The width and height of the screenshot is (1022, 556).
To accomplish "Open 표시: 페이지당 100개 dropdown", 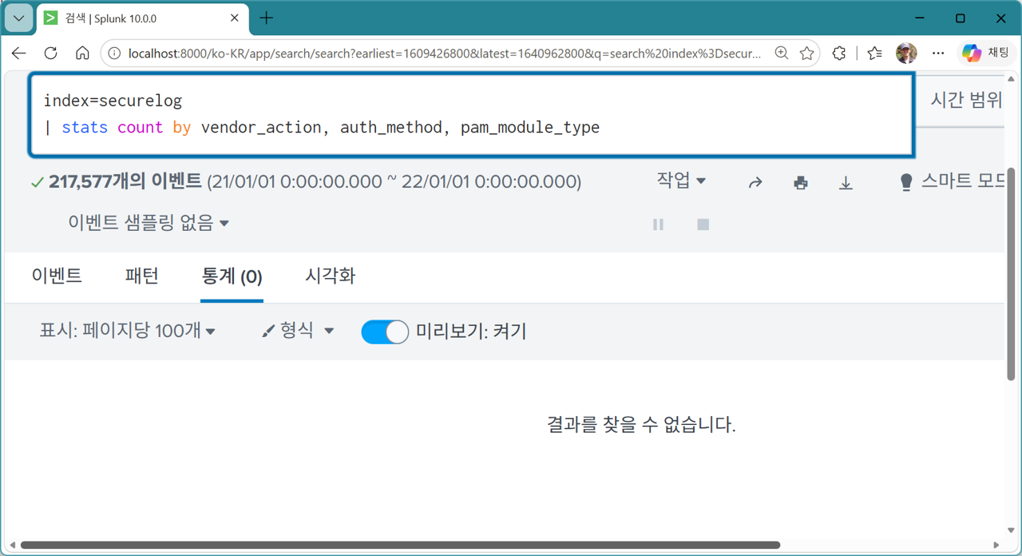I will pyautogui.click(x=128, y=331).
